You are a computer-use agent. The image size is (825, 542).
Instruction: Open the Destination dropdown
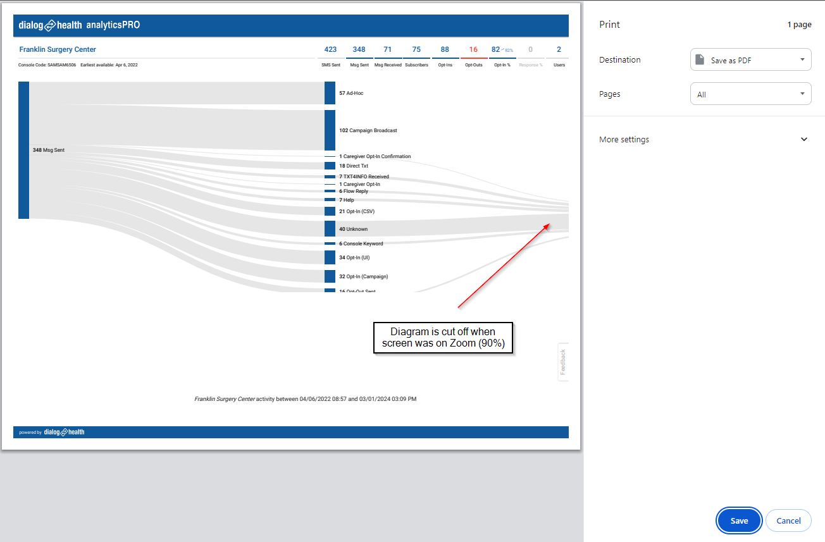(750, 60)
